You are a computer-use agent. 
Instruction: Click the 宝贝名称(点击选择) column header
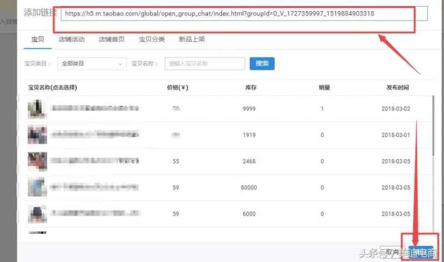(x=52, y=88)
